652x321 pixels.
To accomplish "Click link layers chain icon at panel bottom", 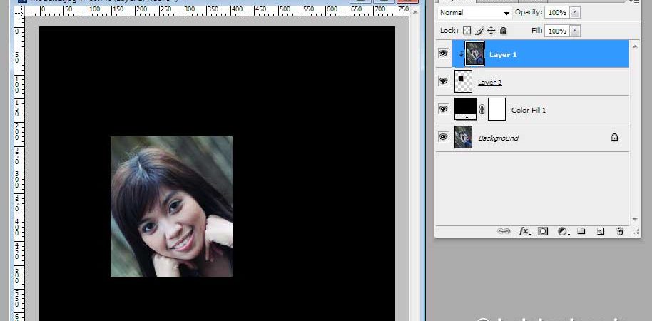I will pos(504,231).
